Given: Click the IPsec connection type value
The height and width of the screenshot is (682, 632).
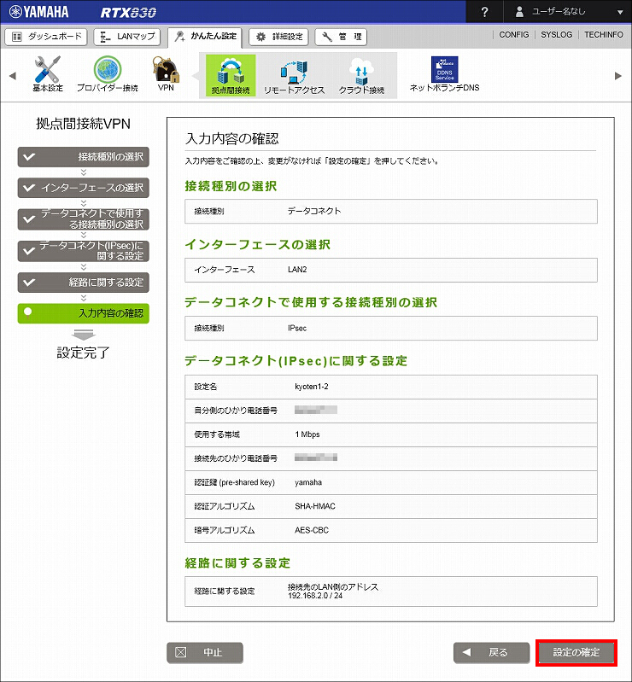Looking at the screenshot, I should click(297, 329).
